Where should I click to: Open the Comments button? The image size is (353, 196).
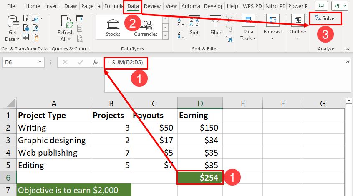321,6
